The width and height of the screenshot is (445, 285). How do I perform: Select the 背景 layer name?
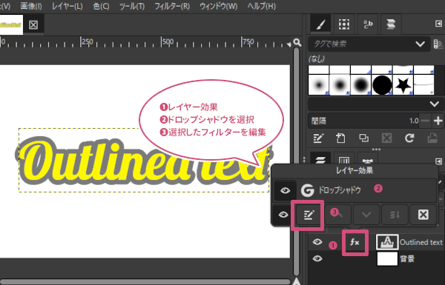coord(407,259)
